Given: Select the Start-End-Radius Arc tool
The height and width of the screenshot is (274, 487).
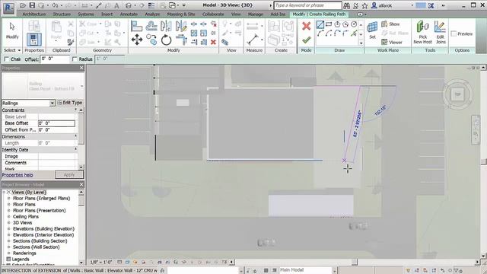Looking at the screenshot, I should coord(320,33).
